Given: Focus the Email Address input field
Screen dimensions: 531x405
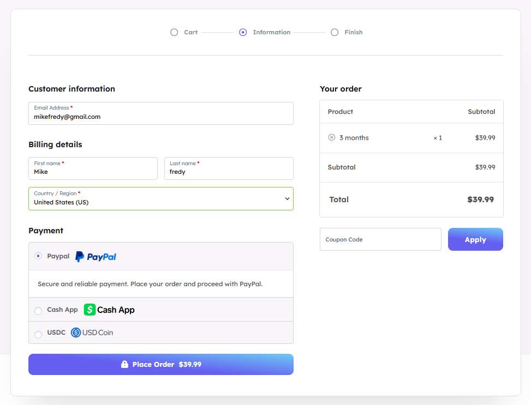Looking at the screenshot, I should [x=160, y=117].
